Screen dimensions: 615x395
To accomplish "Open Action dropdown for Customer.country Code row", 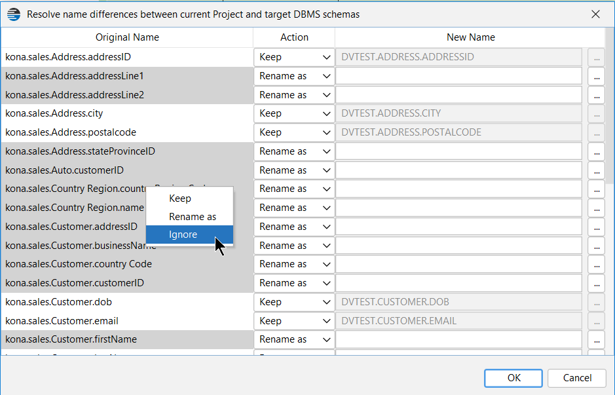I will click(294, 265).
